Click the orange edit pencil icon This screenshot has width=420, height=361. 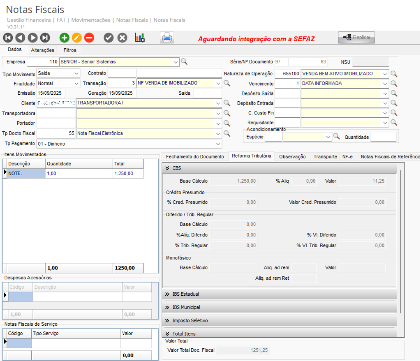point(77,37)
